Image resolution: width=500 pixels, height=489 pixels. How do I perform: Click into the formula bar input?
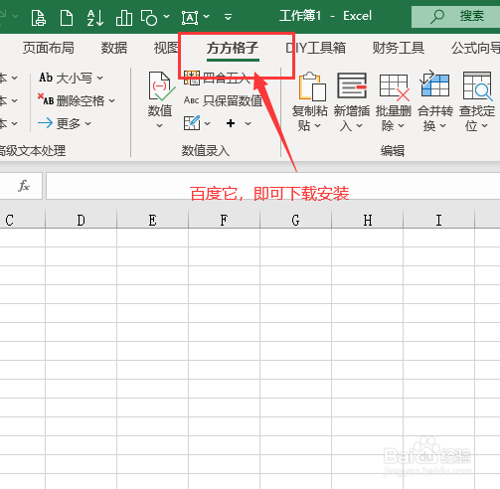click(273, 186)
